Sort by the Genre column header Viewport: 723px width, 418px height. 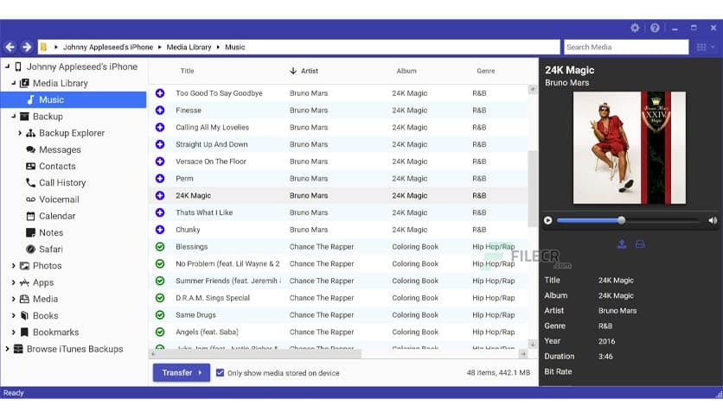[x=485, y=71]
